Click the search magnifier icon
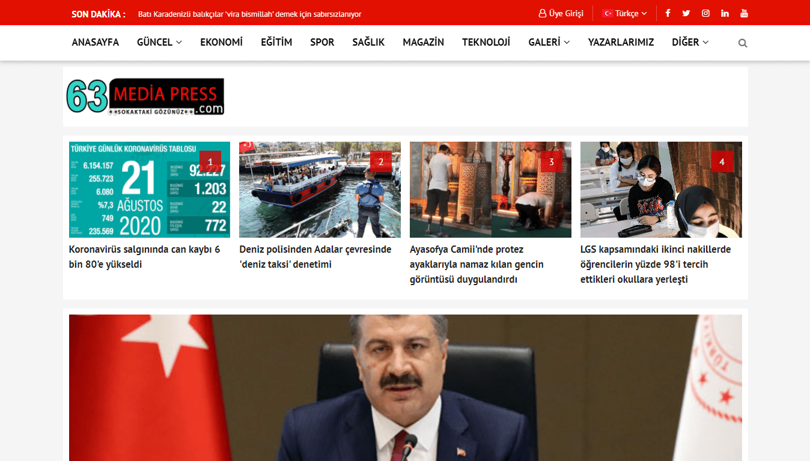Screen dimensions: 810x461 [743, 43]
